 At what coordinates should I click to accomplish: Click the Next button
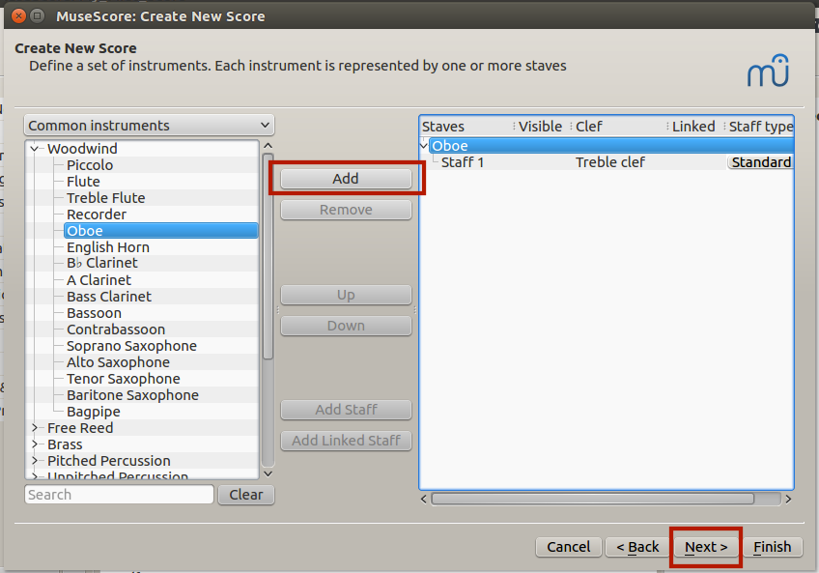click(706, 547)
